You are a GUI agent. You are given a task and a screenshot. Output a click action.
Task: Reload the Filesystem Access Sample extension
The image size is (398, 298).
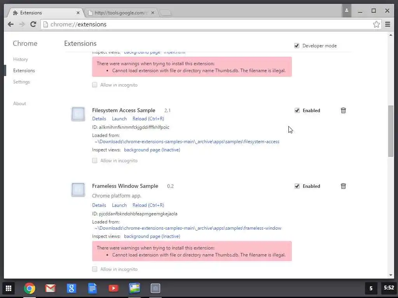(148, 119)
